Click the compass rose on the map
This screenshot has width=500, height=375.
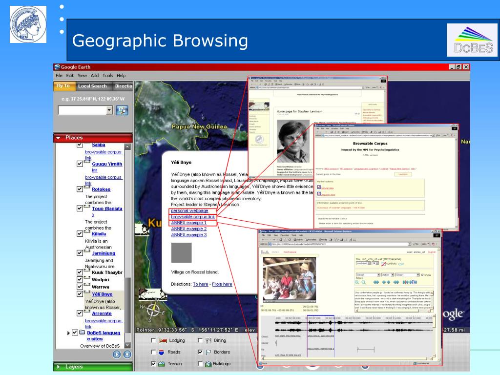(154, 310)
